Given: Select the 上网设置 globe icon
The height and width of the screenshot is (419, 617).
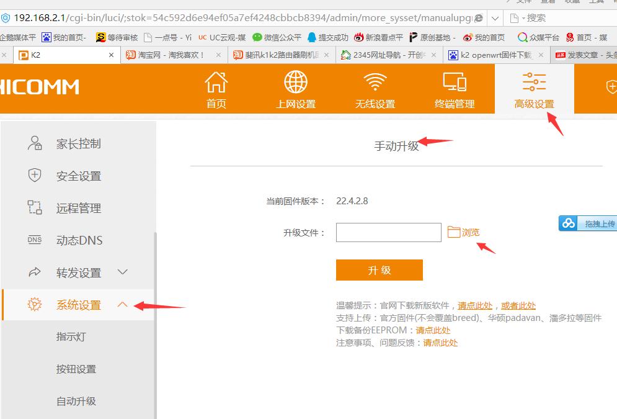Looking at the screenshot, I should 295,82.
